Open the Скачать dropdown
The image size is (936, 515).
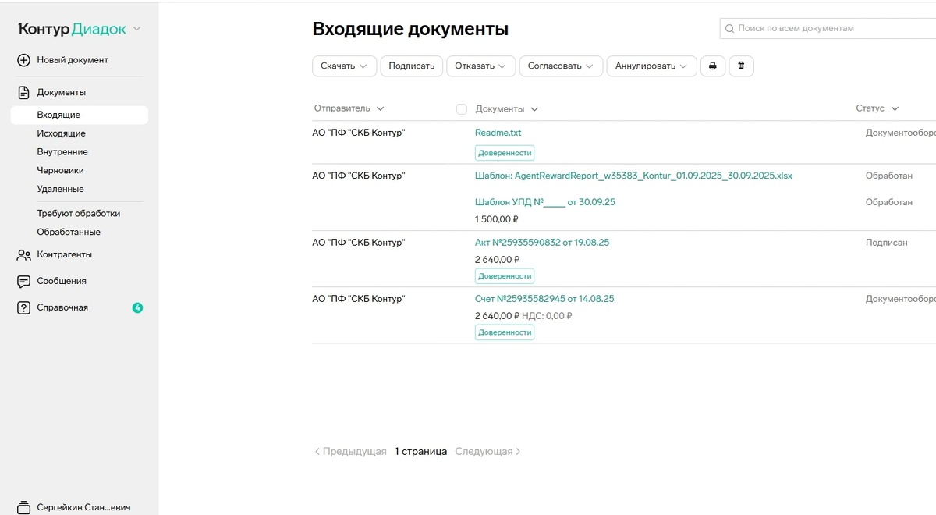[x=344, y=66]
